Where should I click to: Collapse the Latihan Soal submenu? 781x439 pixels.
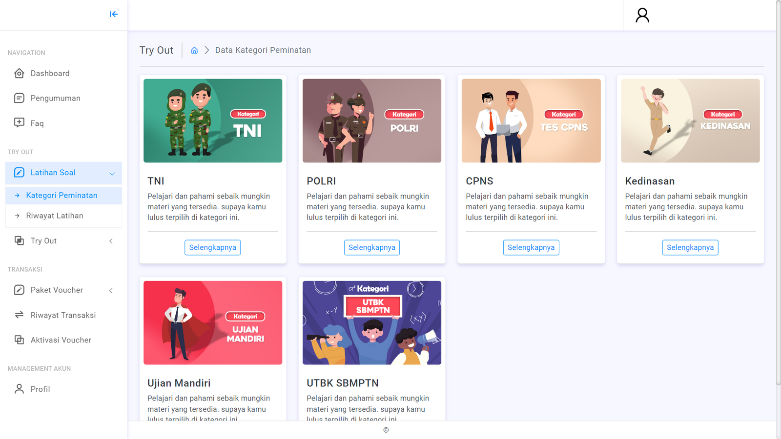click(111, 173)
